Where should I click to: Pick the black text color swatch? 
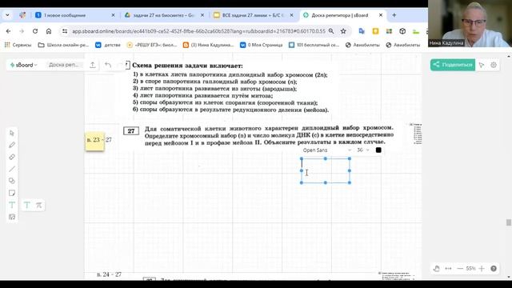coord(378,150)
